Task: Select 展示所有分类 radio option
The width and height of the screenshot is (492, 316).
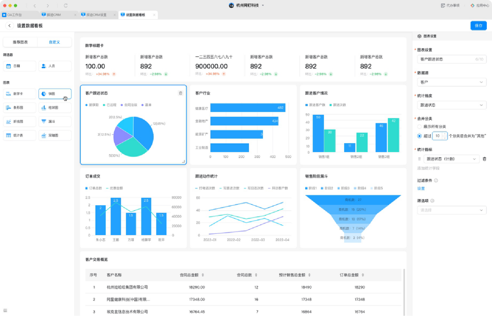Action: pos(419,127)
